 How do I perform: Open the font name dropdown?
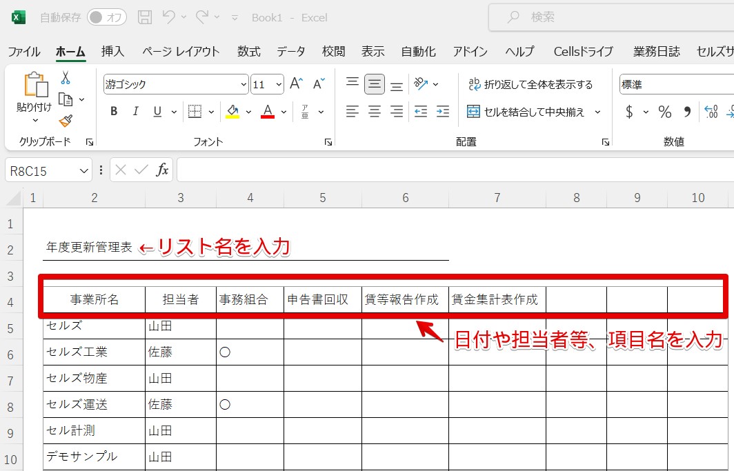pos(244,85)
